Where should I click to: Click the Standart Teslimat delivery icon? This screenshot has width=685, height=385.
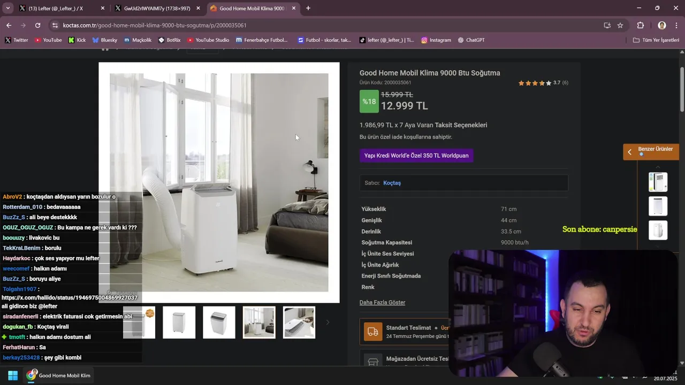tap(373, 332)
